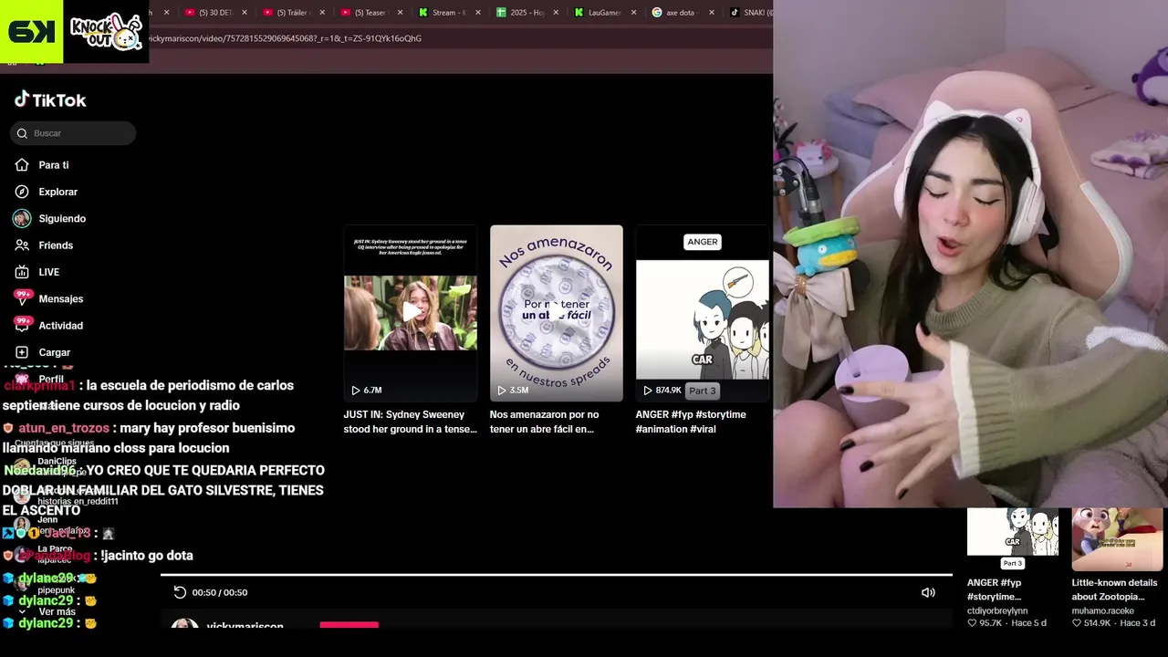The height and width of the screenshot is (657, 1168).
Task: Click the Buscar search field
Action: point(73,133)
